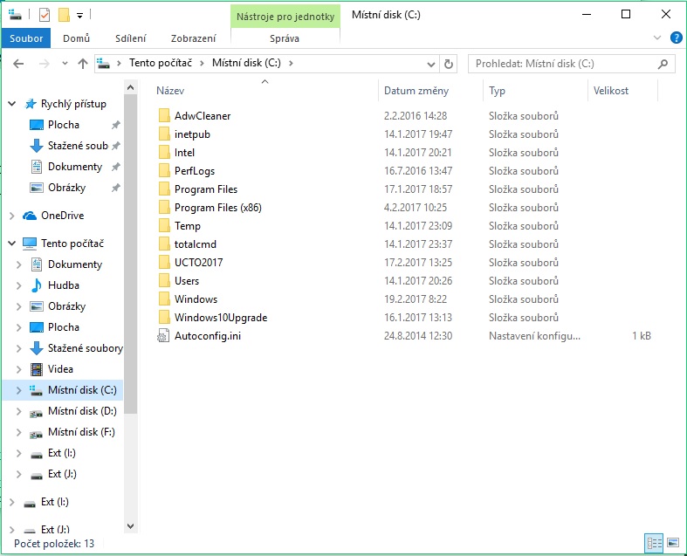
Task: Select the Intel folder icon
Action: [x=164, y=153]
